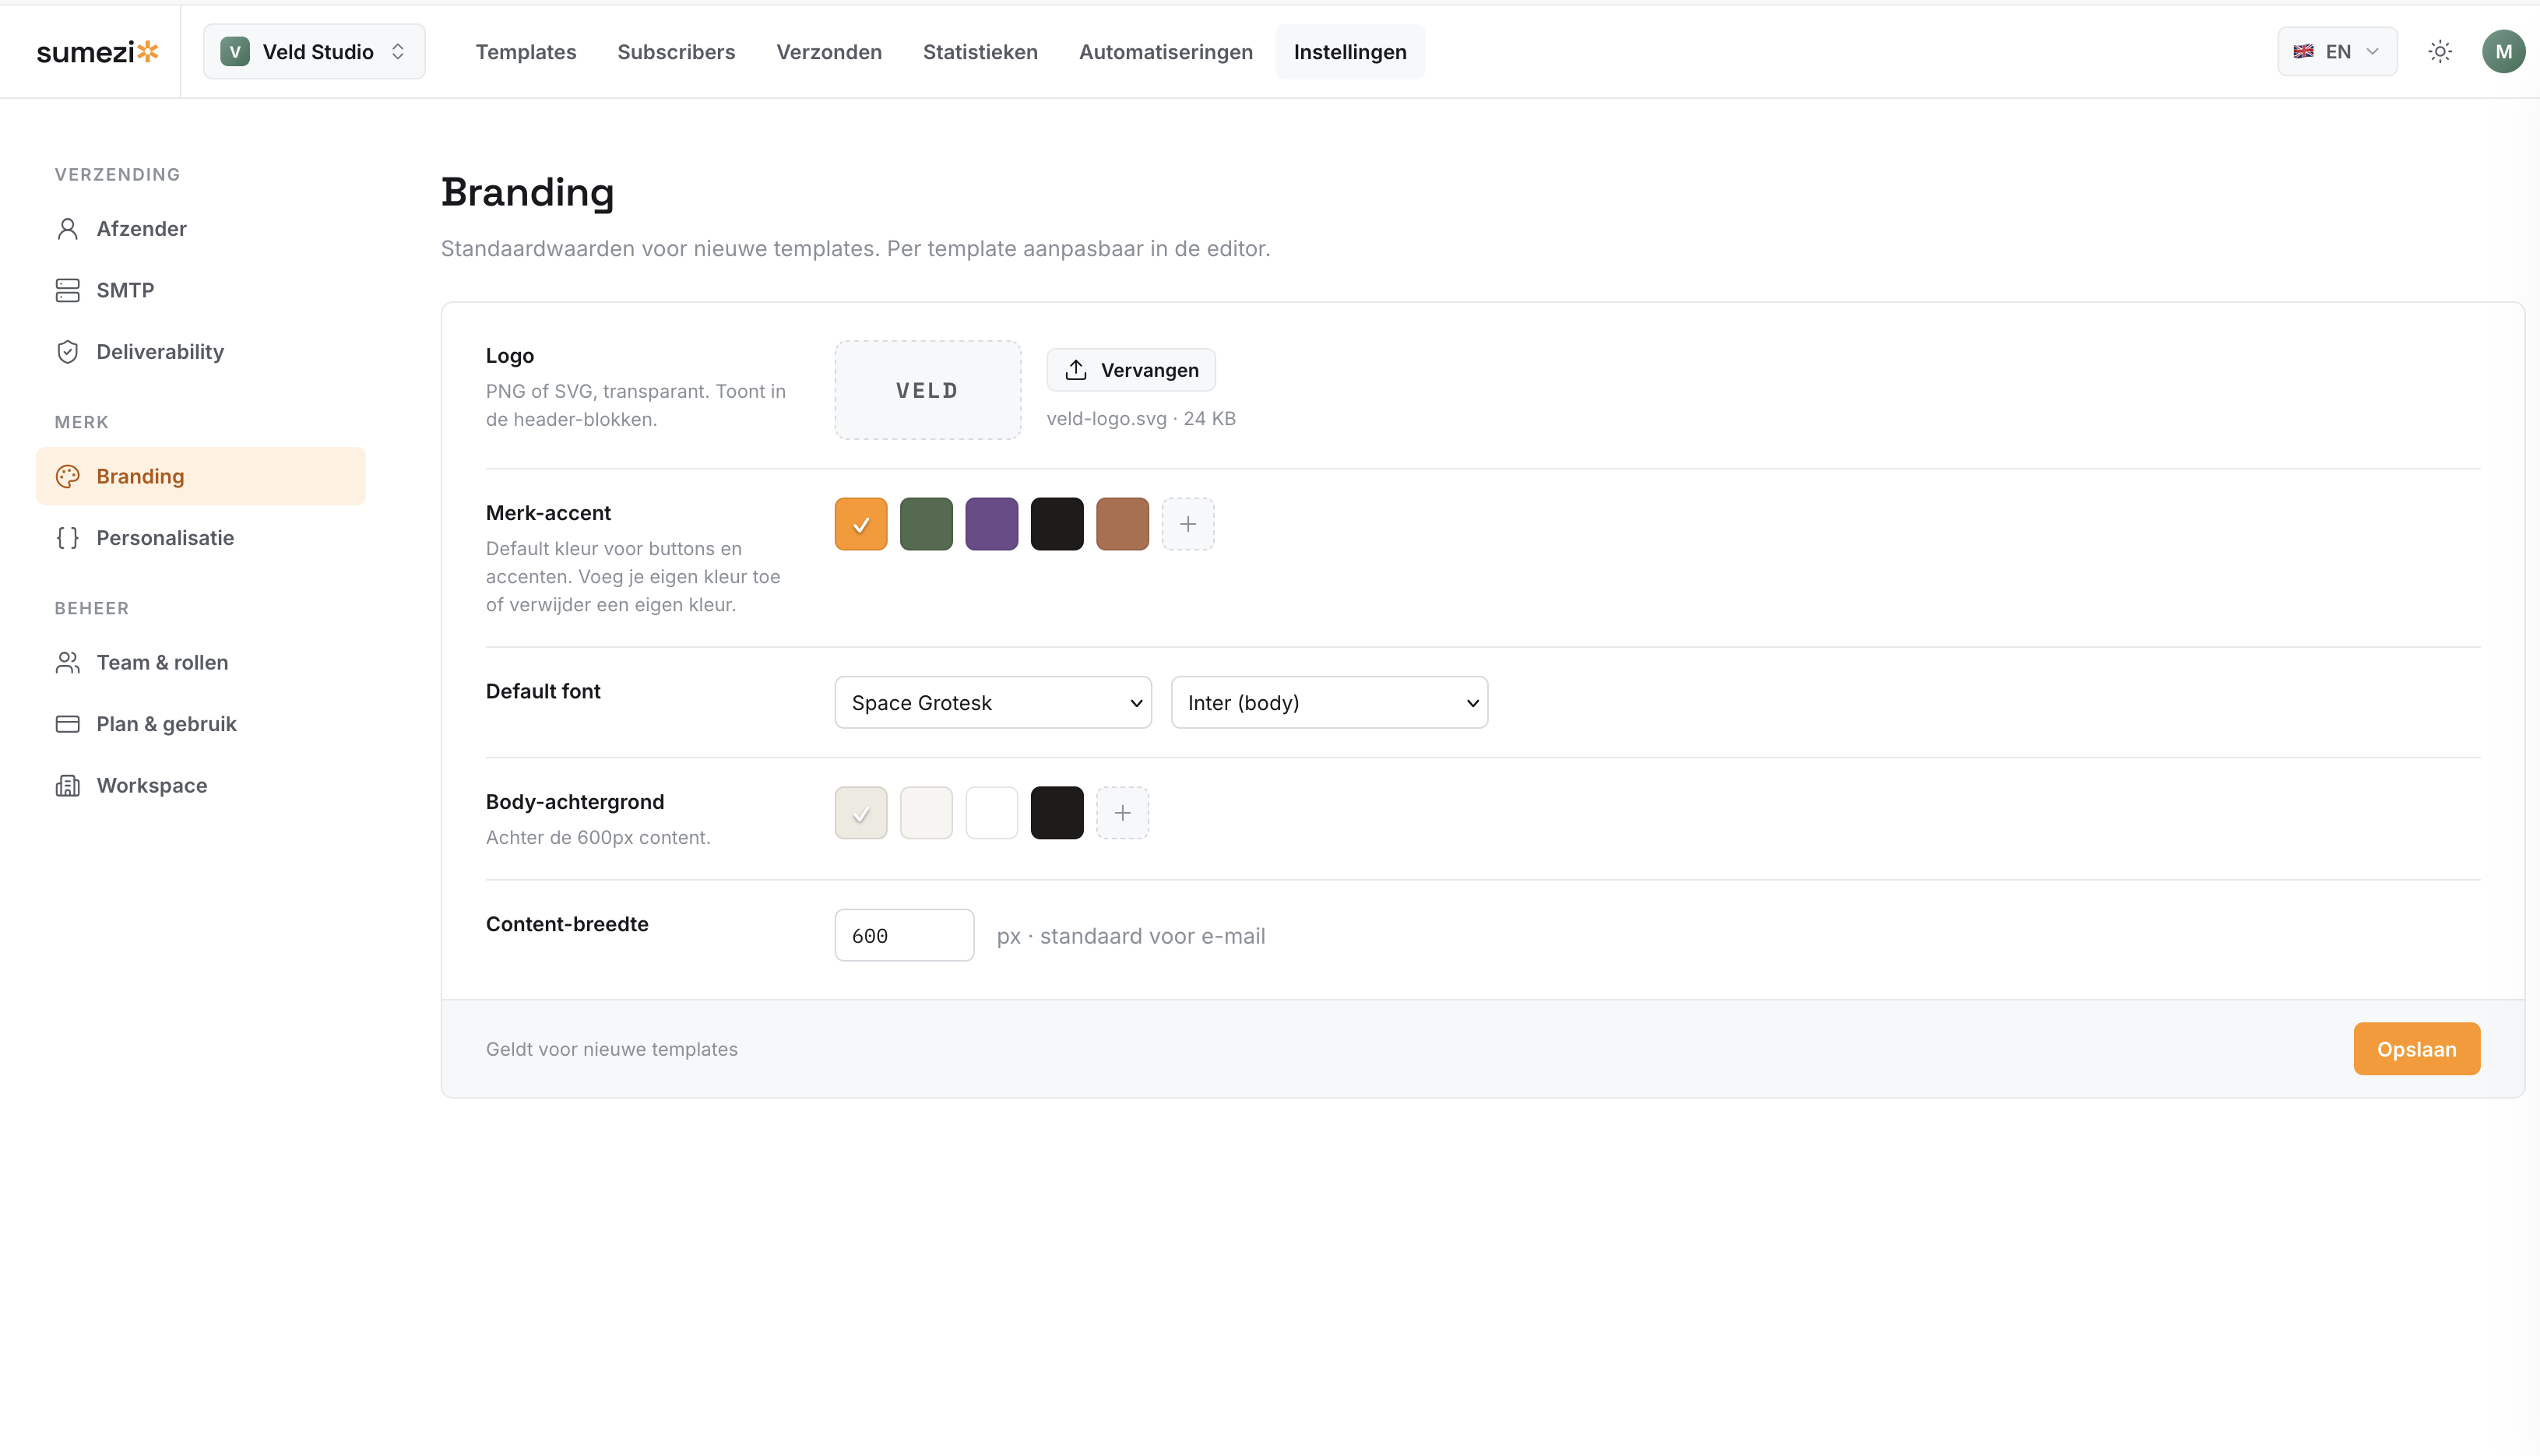The height and width of the screenshot is (1456, 2540).
Task: Click the Team & rollen people icon
Action: click(67, 662)
